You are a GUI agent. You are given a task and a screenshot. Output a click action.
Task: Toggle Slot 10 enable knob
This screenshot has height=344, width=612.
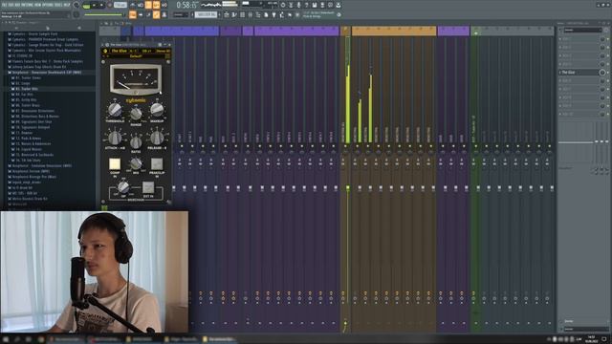pyautogui.click(x=602, y=114)
